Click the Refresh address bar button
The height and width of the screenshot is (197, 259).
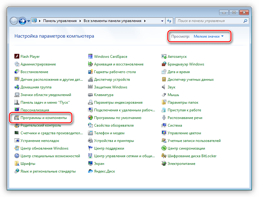coord(169,21)
